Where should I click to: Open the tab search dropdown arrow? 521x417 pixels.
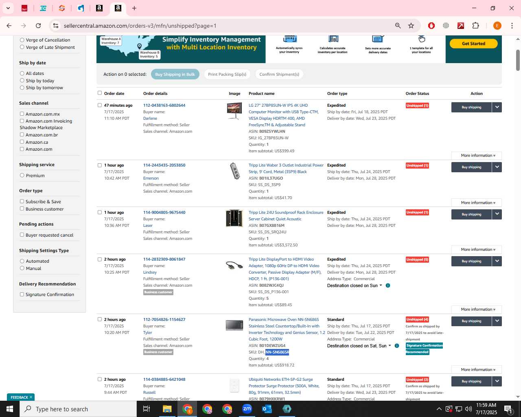pyautogui.click(x=8, y=8)
